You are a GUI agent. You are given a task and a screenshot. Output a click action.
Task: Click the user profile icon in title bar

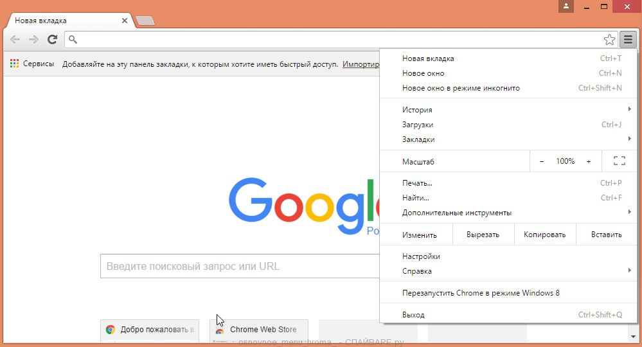pyautogui.click(x=566, y=6)
